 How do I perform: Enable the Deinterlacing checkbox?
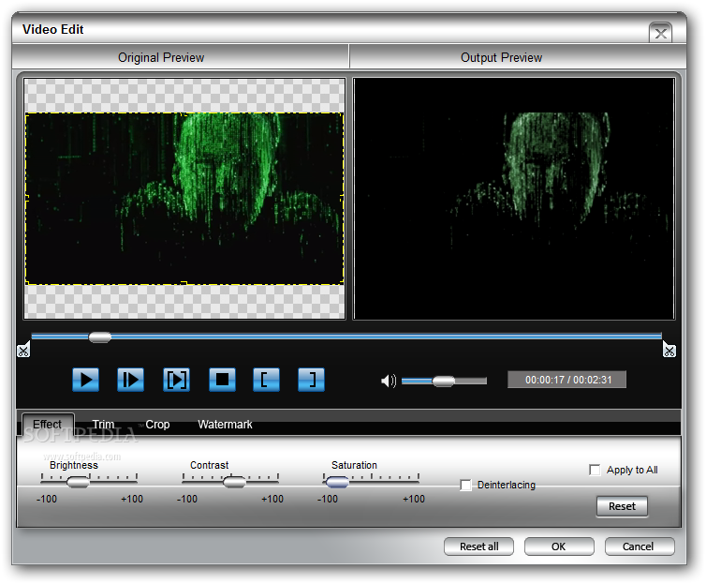coord(465,486)
